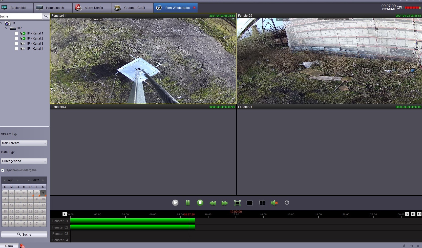
Task: Toggle the Synchron-Wiedergabe checkbox
Action: pos(3,170)
